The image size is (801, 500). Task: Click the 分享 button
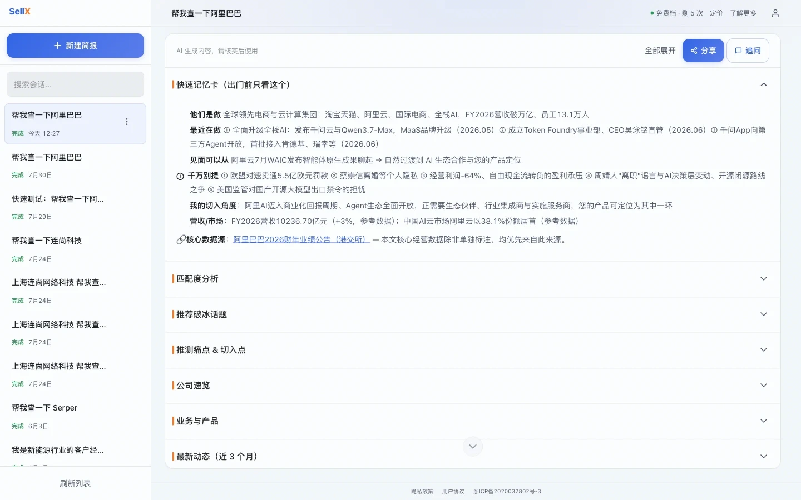703,51
